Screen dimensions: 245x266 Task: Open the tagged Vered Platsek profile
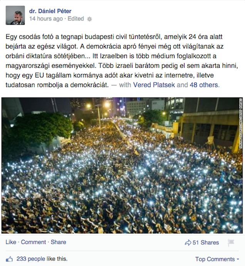(x=154, y=85)
